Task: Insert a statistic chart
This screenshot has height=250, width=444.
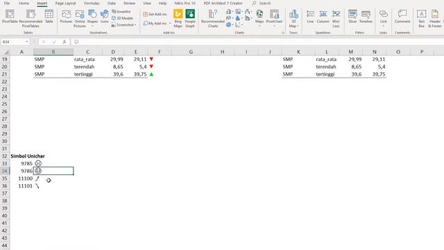Action: tap(239, 18)
